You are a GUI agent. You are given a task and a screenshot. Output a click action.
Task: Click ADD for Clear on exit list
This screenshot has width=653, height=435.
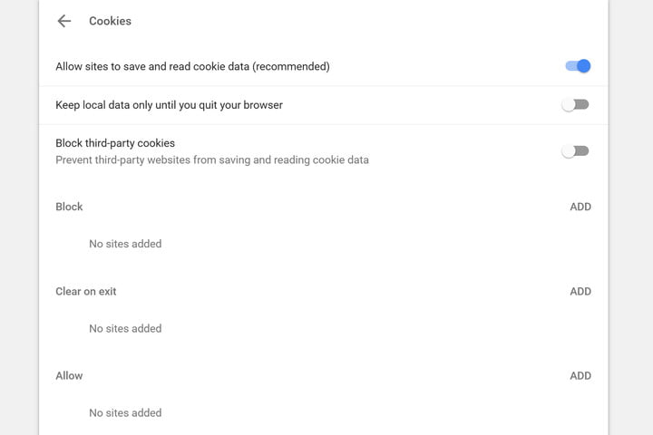pyautogui.click(x=580, y=292)
